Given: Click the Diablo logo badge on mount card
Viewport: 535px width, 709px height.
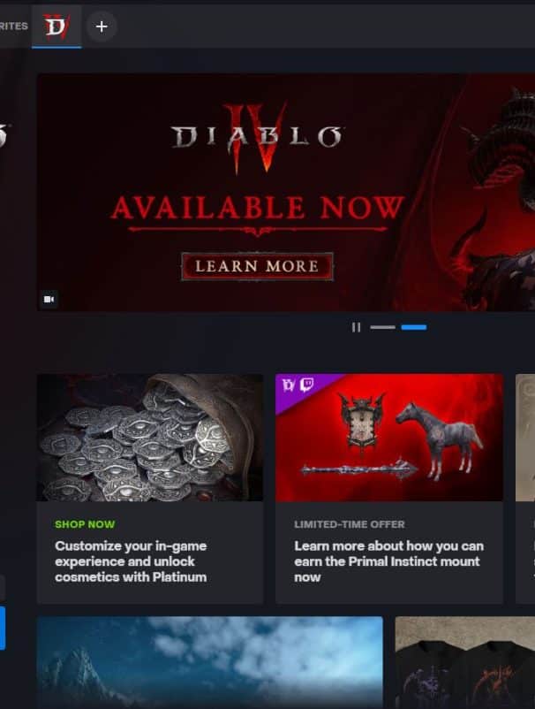Looking at the screenshot, I should coord(289,385).
